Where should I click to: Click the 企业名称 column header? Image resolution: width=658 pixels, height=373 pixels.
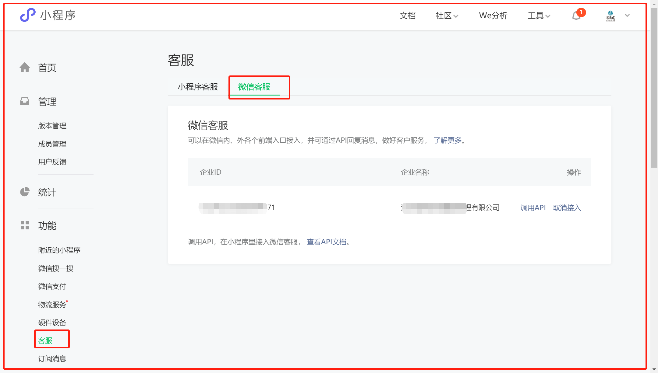click(x=415, y=172)
